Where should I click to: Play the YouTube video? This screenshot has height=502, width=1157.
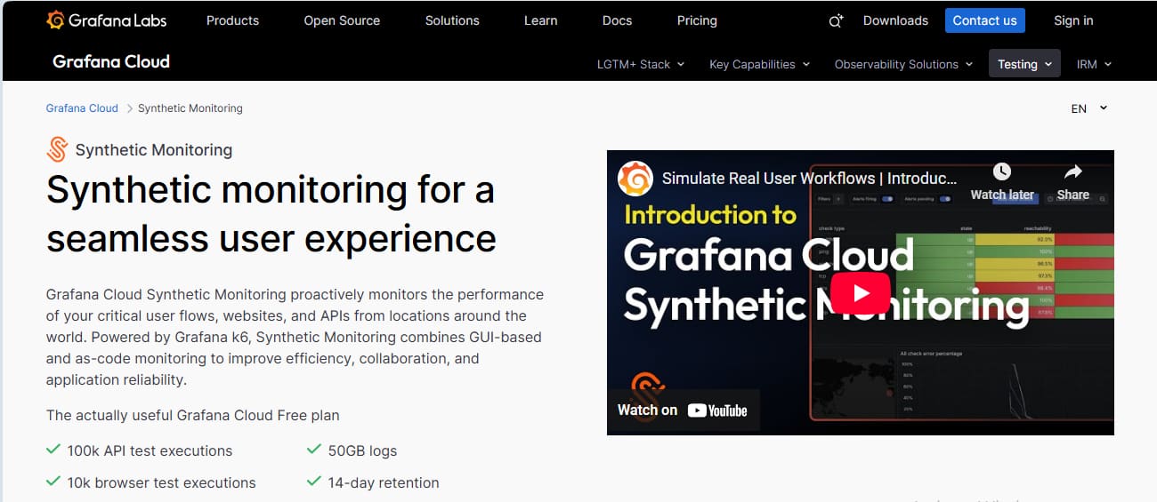860,293
